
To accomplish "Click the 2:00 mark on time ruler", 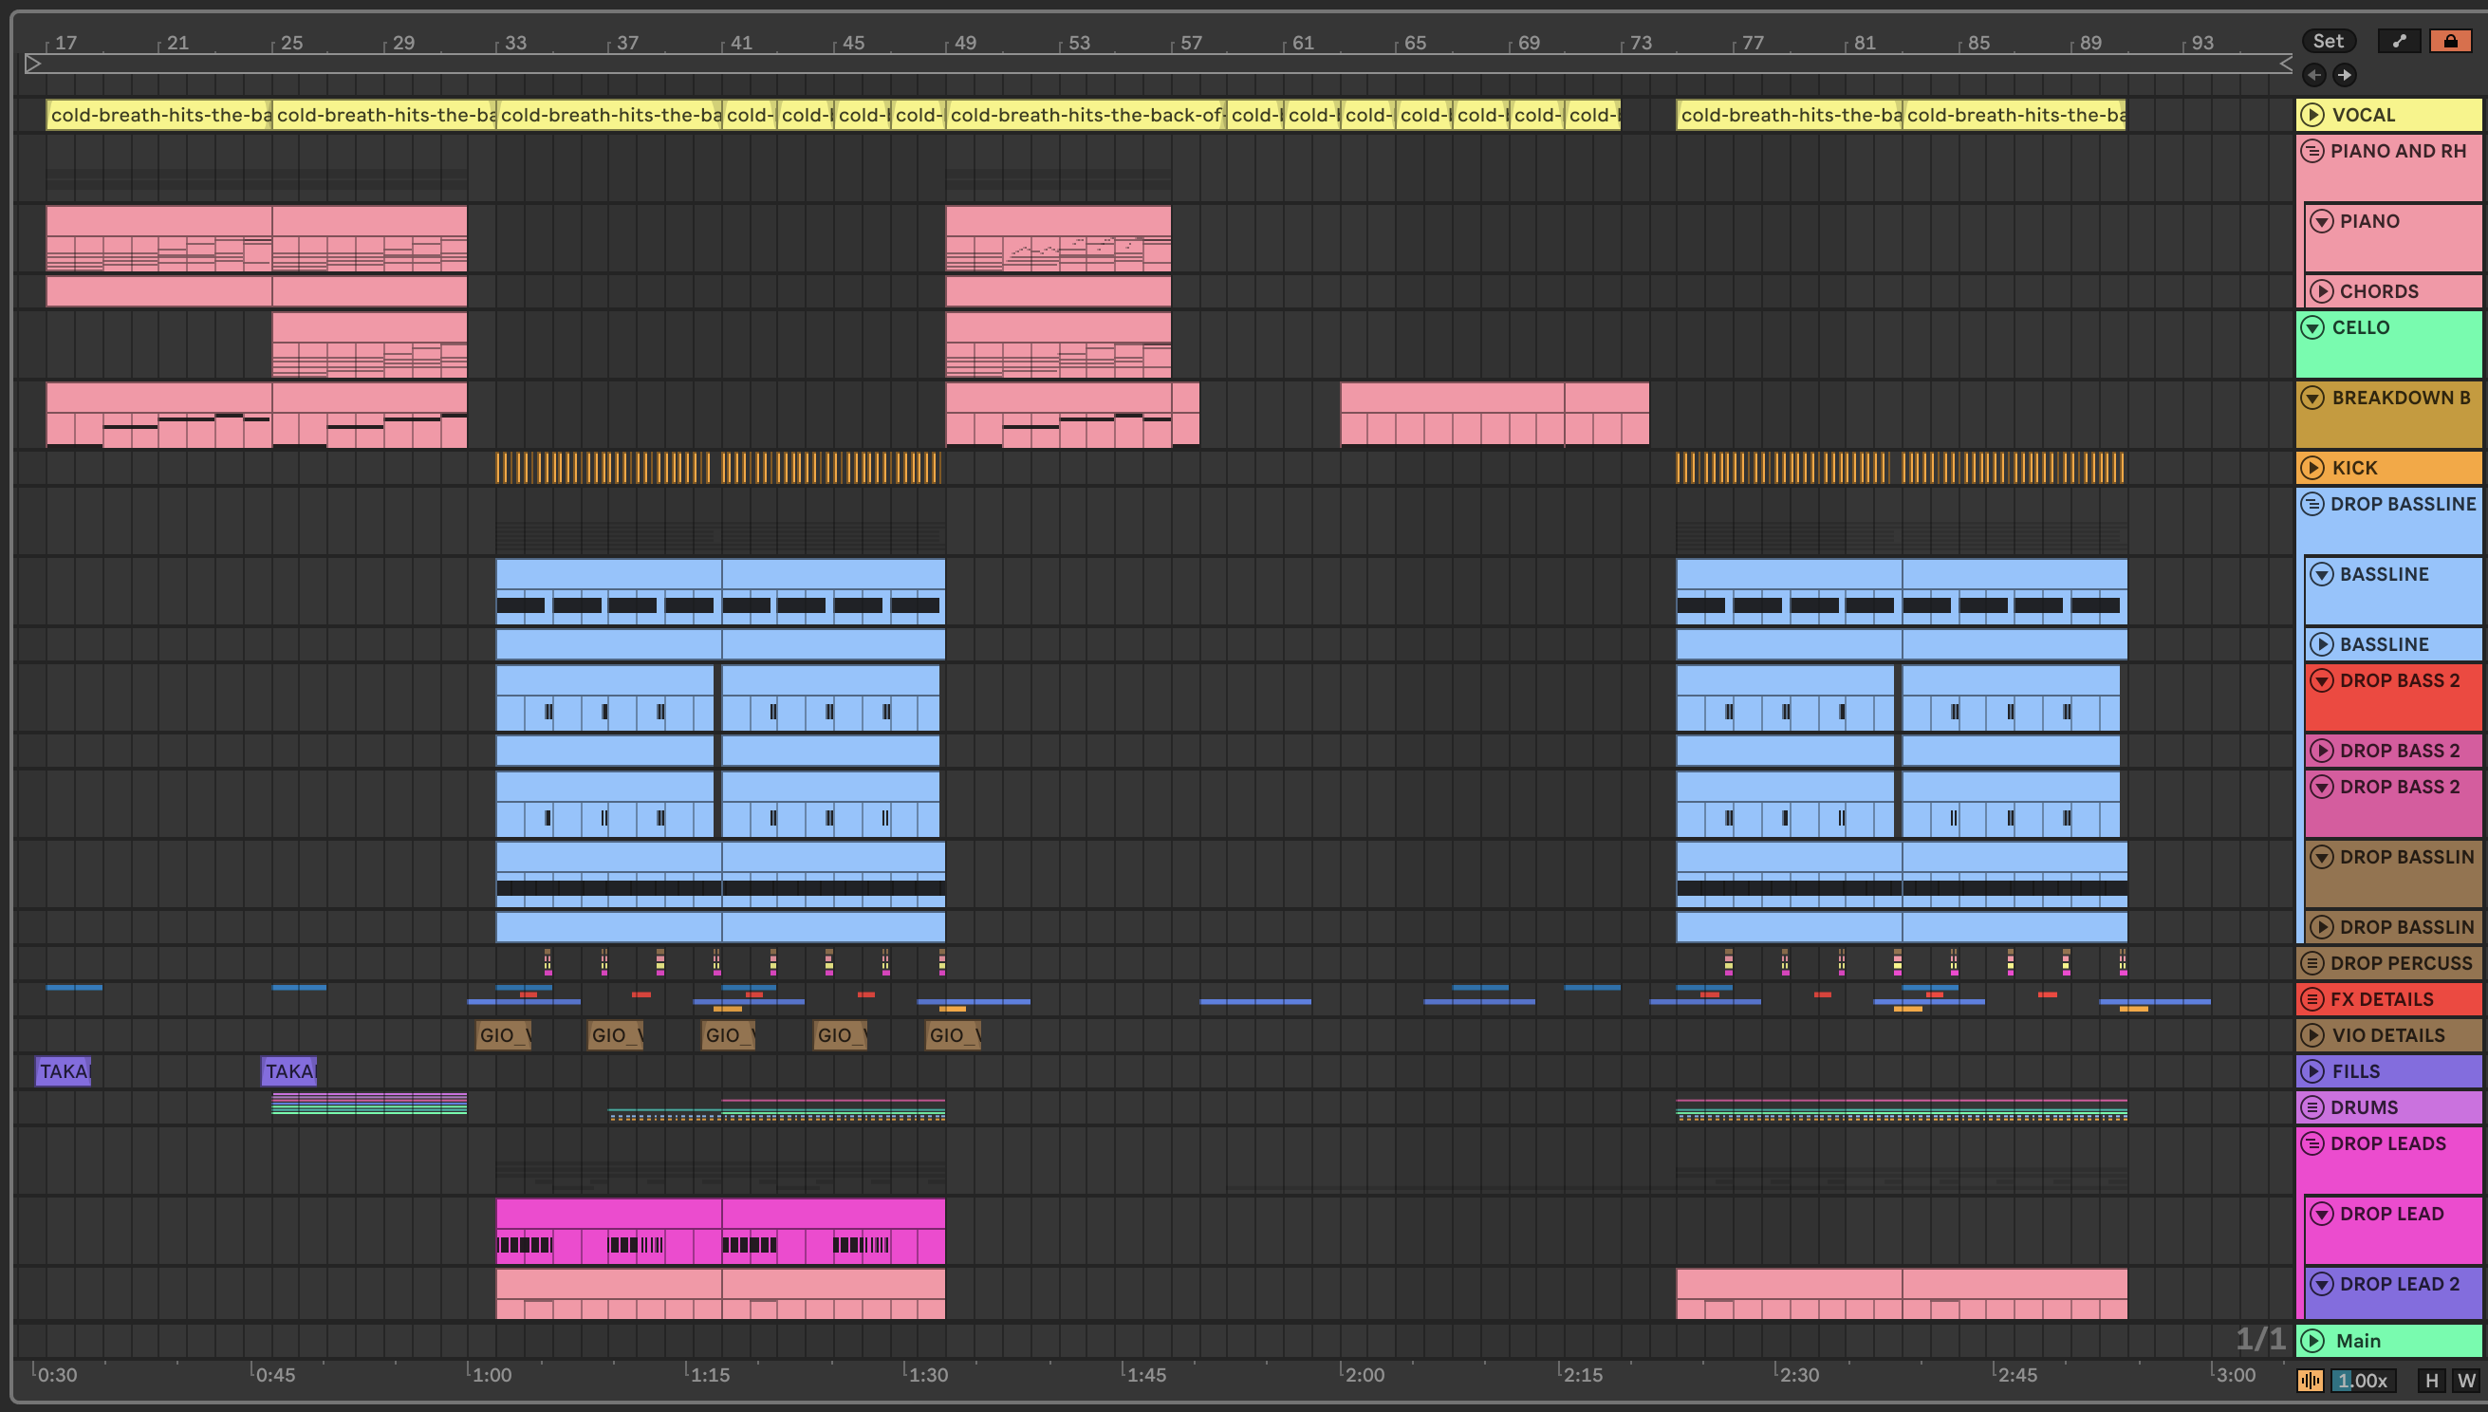I will (x=1363, y=1374).
